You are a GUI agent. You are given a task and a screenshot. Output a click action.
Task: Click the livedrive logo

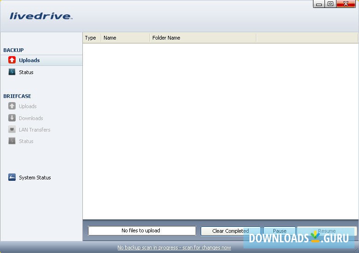click(x=41, y=16)
